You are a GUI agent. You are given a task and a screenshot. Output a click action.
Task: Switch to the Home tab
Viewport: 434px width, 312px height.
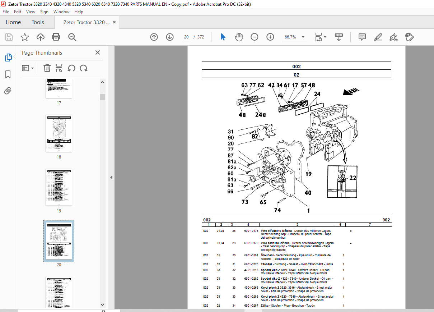(x=13, y=22)
